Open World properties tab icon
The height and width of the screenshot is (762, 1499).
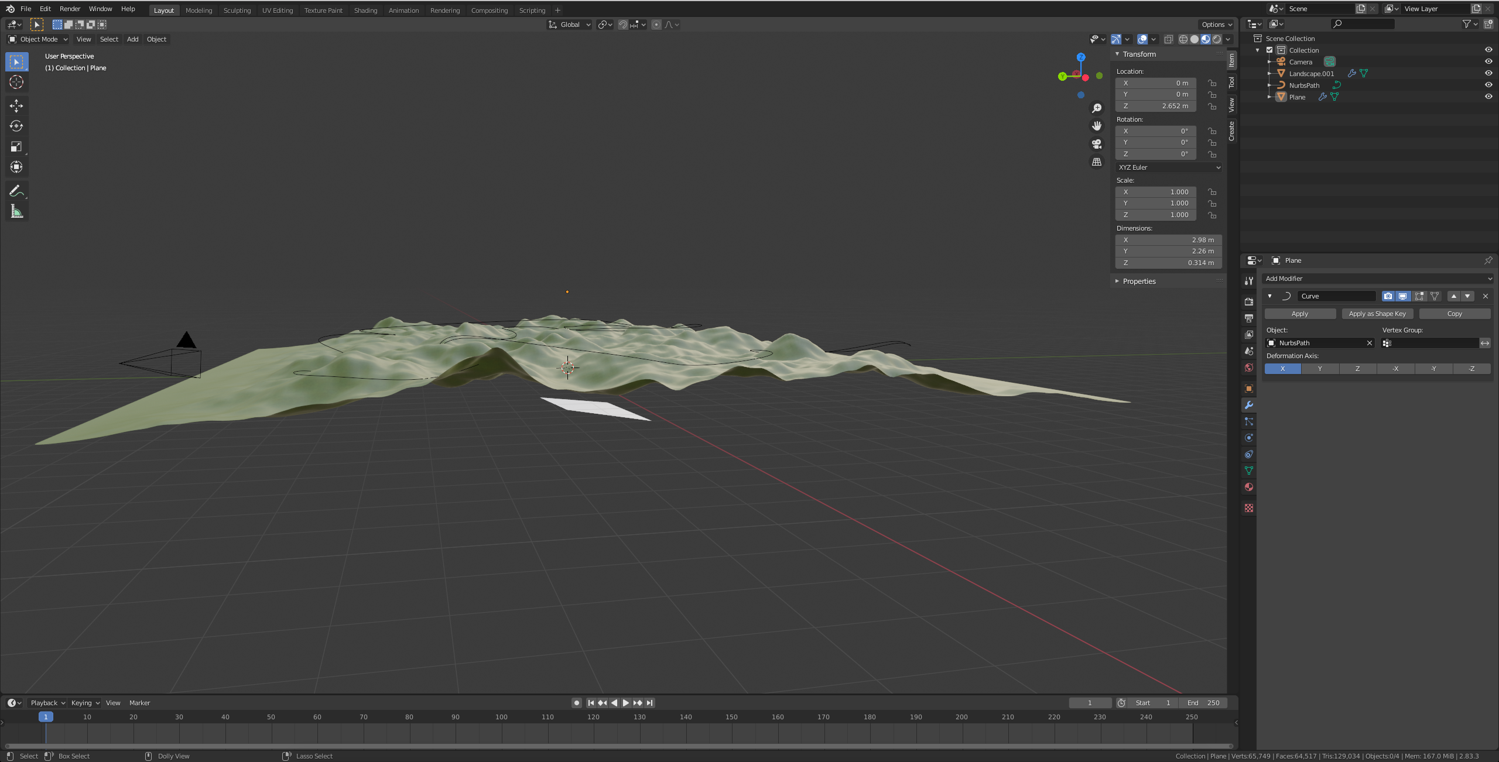(x=1249, y=368)
